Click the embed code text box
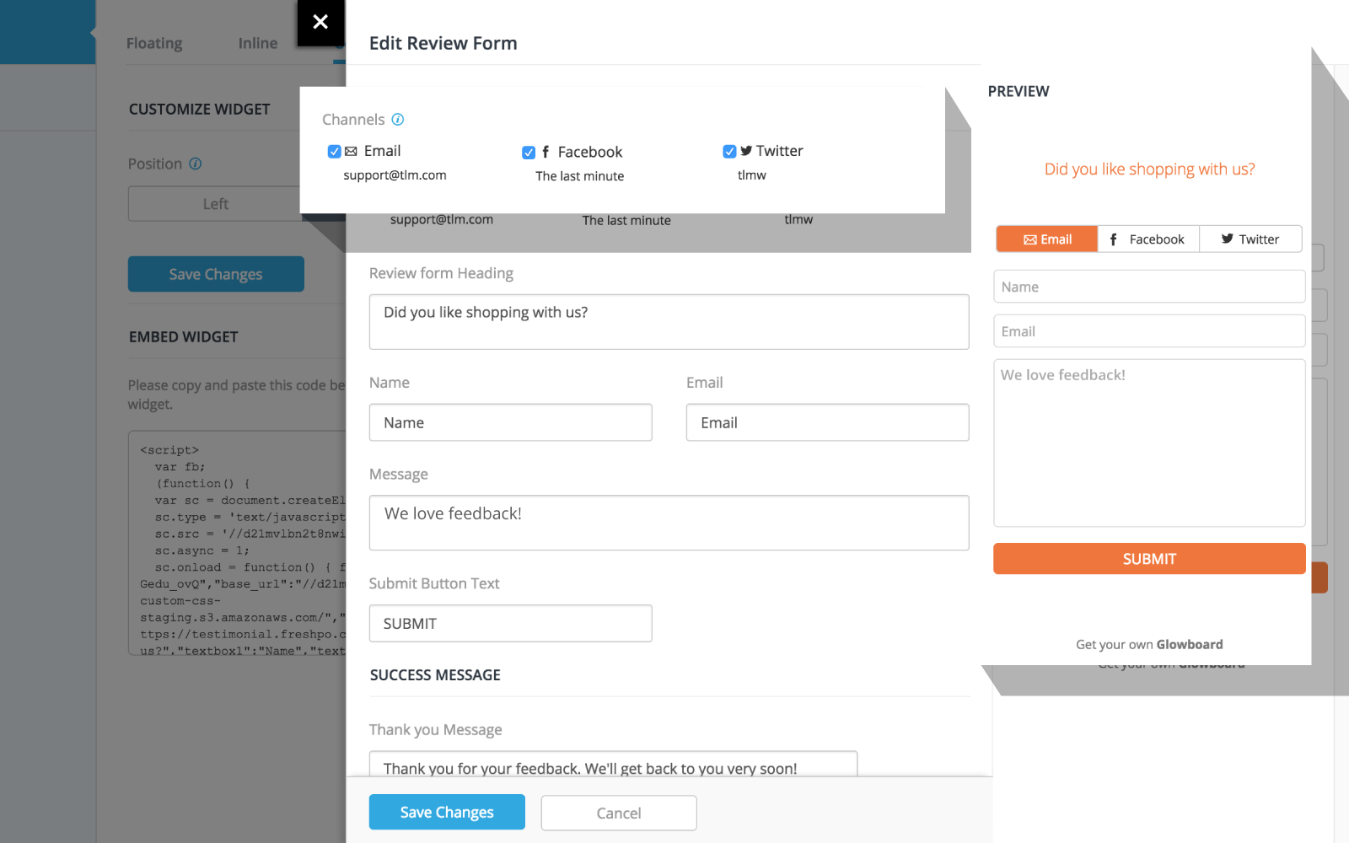Screen dimensions: 1349x843 pyautogui.click(x=237, y=543)
